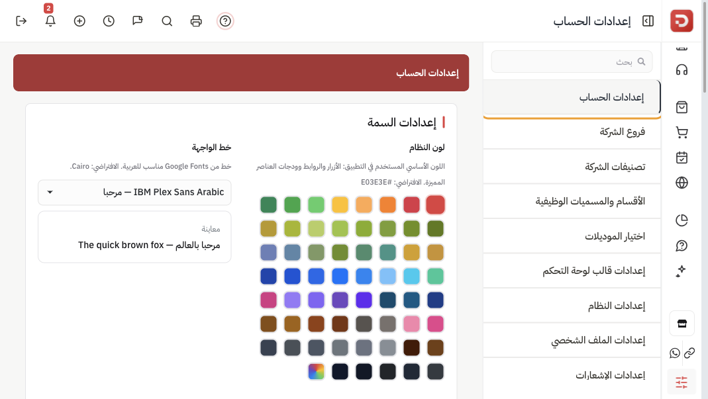This screenshot has height=399, width=708.
Task: Click the بحث search field in settings menu
Action: coord(572,62)
